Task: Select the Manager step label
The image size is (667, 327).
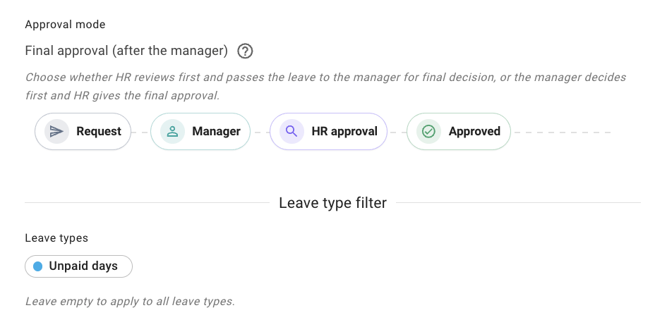Action: 216,132
